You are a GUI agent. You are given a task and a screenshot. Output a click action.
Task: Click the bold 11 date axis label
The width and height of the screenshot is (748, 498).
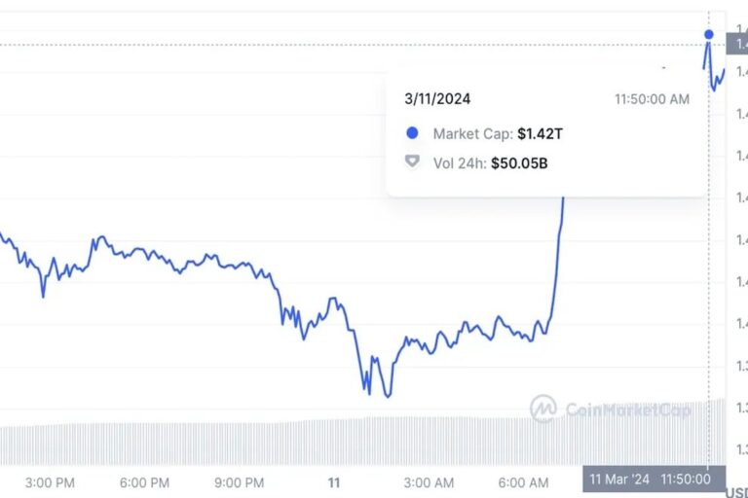point(334,482)
